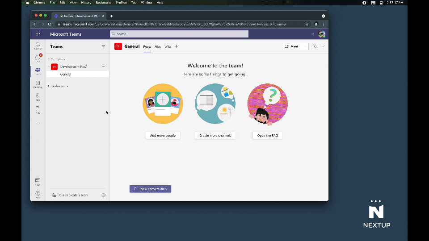429x241 pixels.
Task: Click the menu bar clock
Action: point(395,3)
